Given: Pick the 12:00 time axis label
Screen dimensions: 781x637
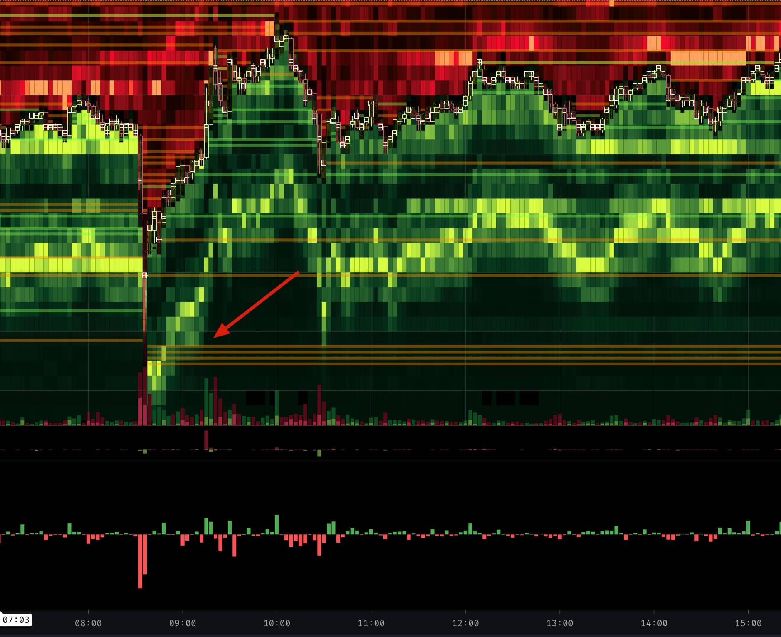Looking at the screenshot, I should [465, 623].
